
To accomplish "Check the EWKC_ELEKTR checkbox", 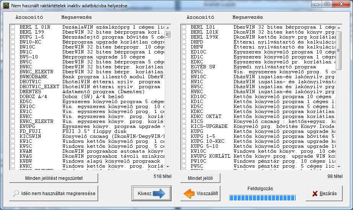I will tap(13, 121).
